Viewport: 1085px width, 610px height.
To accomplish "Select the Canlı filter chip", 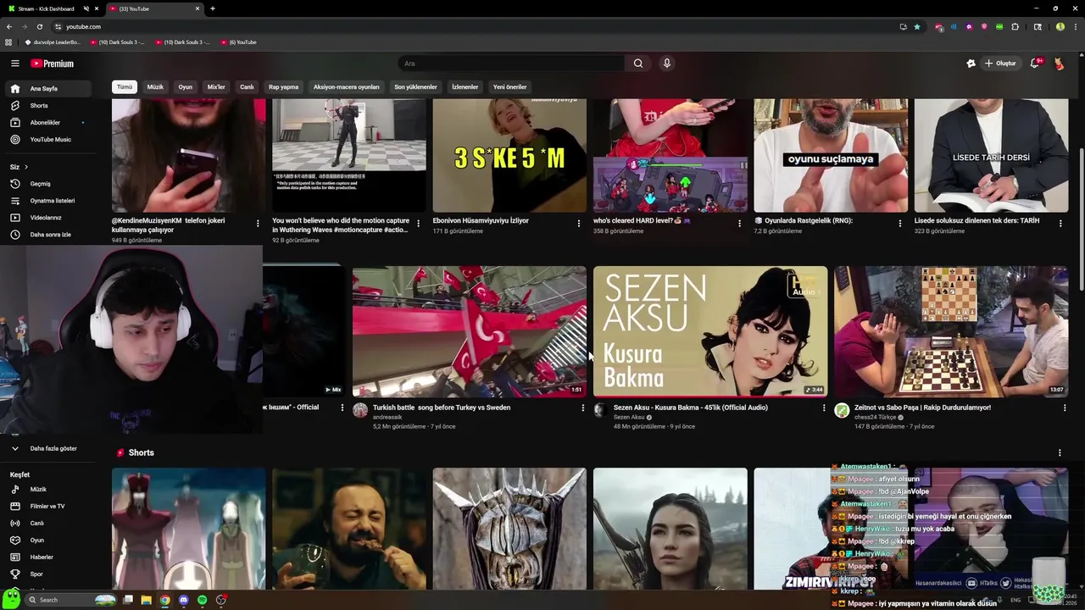I will (x=247, y=87).
